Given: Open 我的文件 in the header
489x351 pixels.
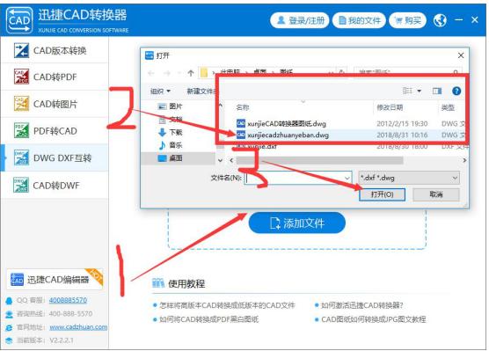Looking at the screenshot, I should coord(359,20).
